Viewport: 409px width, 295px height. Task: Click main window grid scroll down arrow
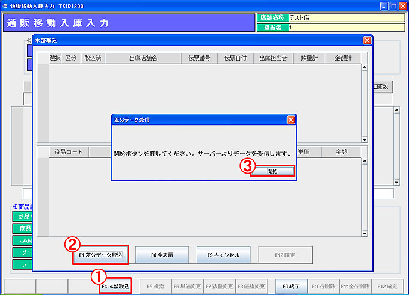click(396, 183)
